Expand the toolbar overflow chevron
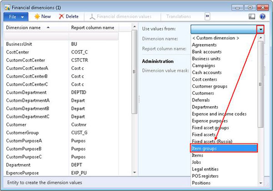The width and height of the screenshot is (273, 191). (207, 16)
